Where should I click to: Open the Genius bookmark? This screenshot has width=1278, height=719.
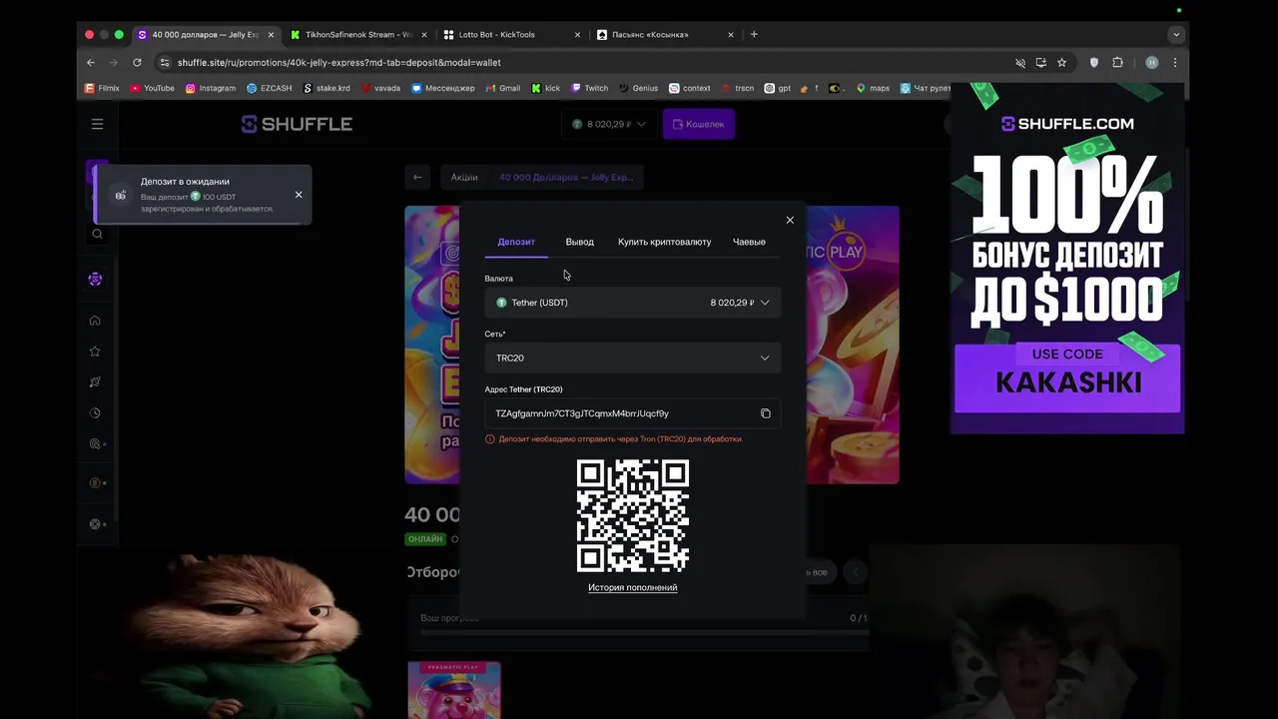tap(639, 88)
